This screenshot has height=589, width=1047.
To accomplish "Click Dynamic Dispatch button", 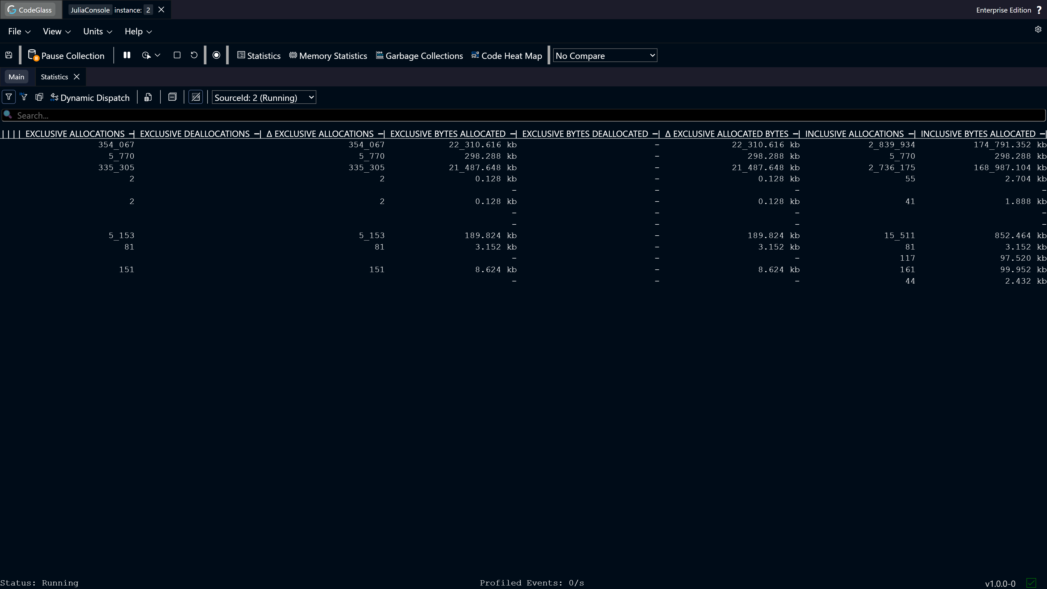I will tap(90, 98).
